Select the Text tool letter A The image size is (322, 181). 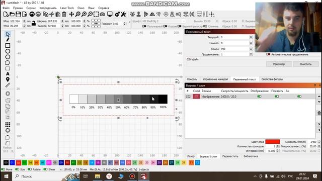pyautogui.click(x=8, y=74)
